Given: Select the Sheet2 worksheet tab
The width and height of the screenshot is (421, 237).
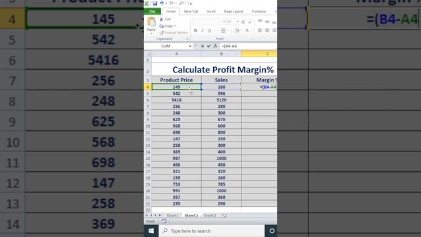Looking at the screenshot, I should coord(191,215).
